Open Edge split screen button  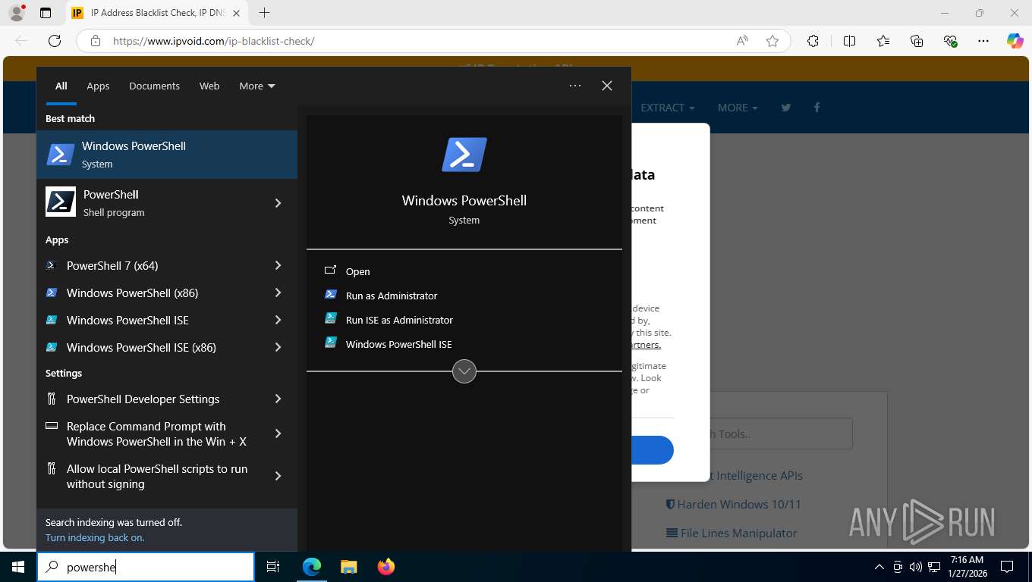click(849, 41)
